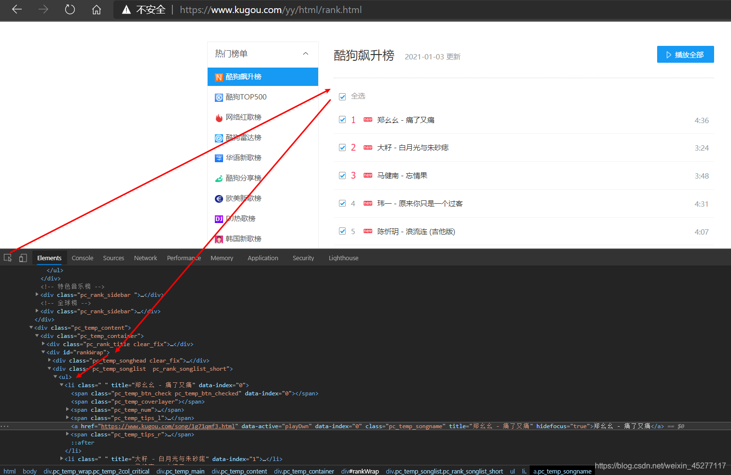Open song 玮一 - 原来你只是一个过客

coord(420,204)
